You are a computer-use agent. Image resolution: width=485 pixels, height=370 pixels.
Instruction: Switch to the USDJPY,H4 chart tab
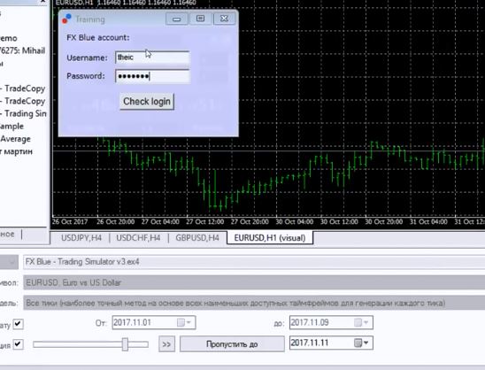click(x=81, y=238)
